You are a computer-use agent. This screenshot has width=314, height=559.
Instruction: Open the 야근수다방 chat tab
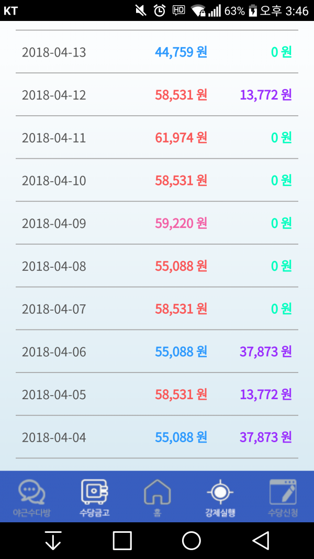pos(32,497)
